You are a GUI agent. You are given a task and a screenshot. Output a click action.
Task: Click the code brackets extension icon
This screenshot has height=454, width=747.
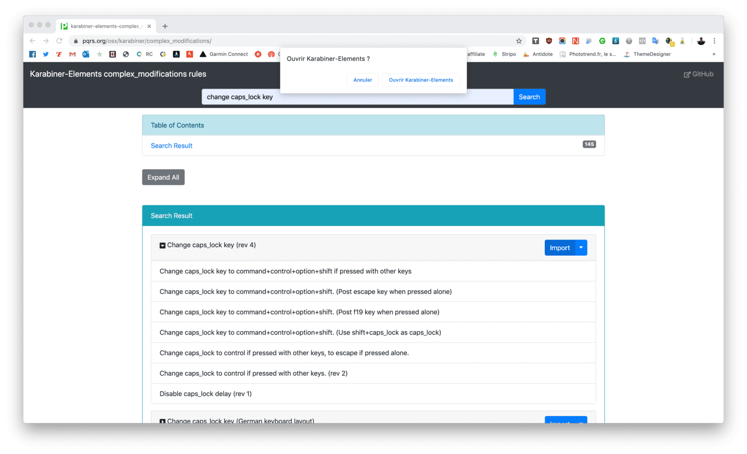(642, 41)
